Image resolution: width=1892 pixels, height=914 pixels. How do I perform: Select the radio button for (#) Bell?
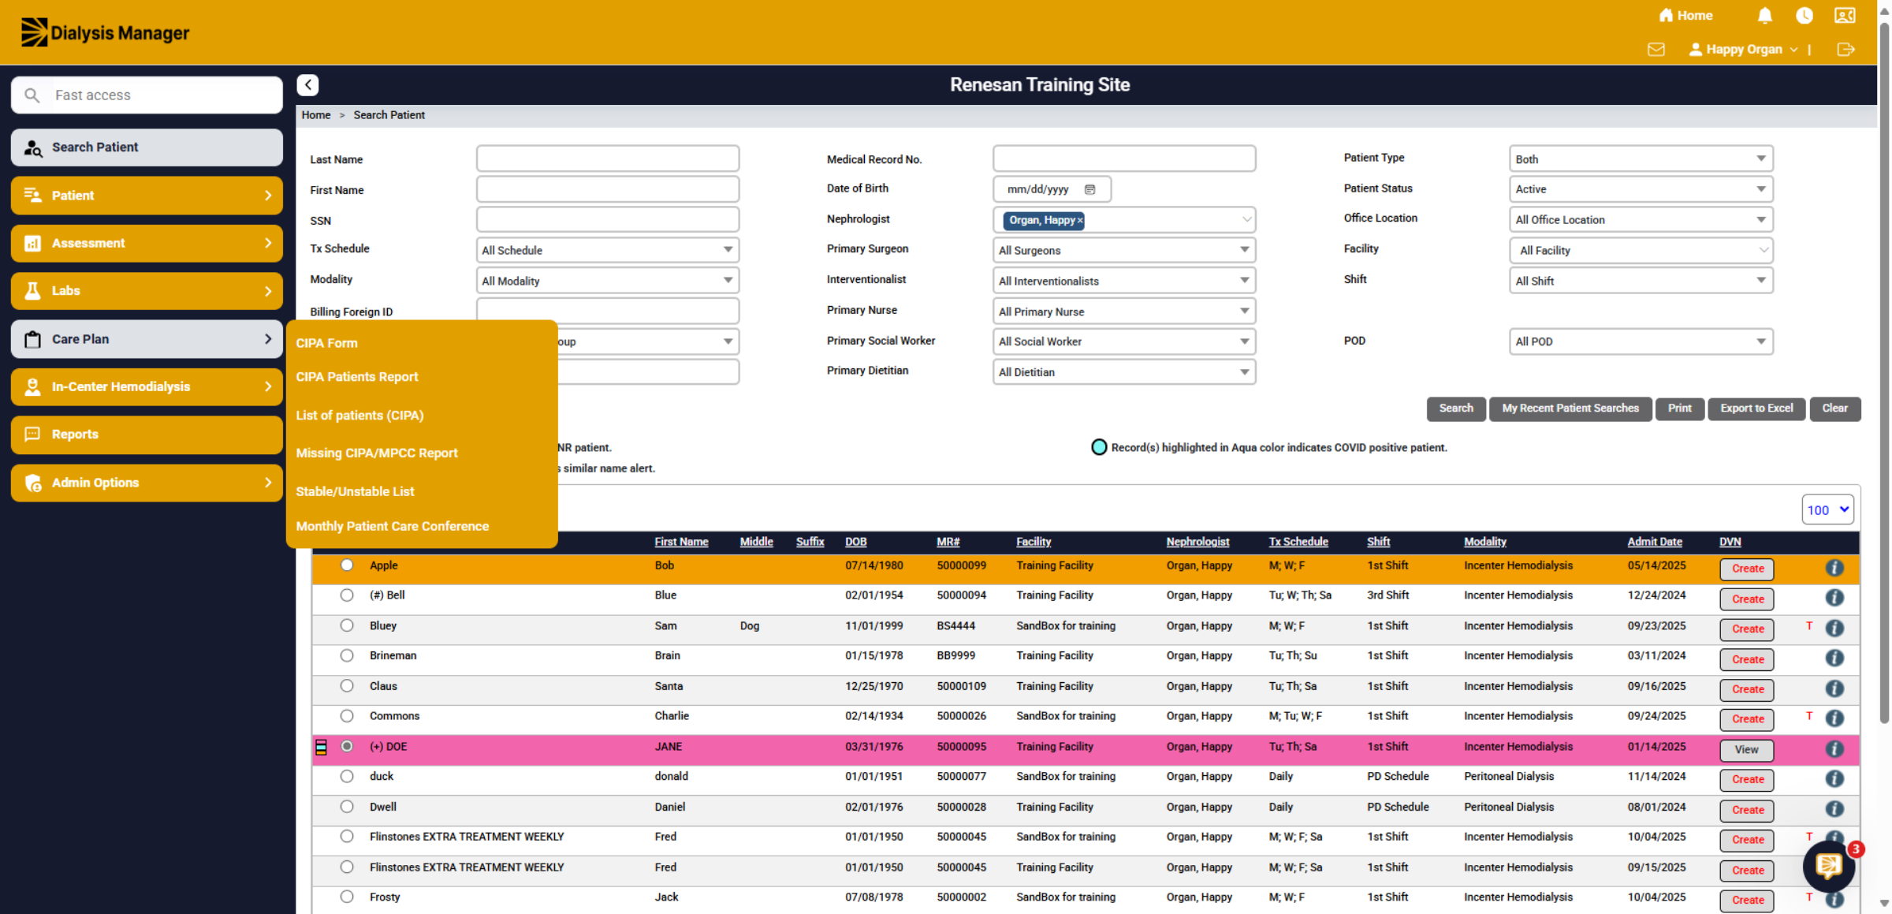coord(347,595)
